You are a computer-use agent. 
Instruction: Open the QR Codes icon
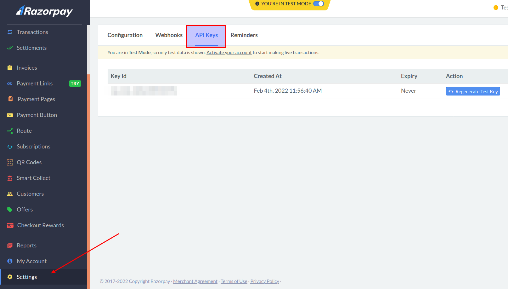point(10,162)
